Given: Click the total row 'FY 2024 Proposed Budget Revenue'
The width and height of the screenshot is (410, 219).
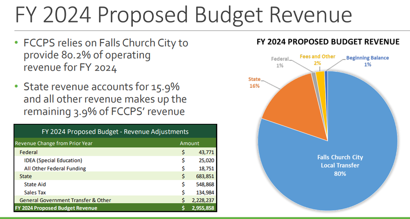Looking at the screenshot, I should pyautogui.click(x=115, y=208).
